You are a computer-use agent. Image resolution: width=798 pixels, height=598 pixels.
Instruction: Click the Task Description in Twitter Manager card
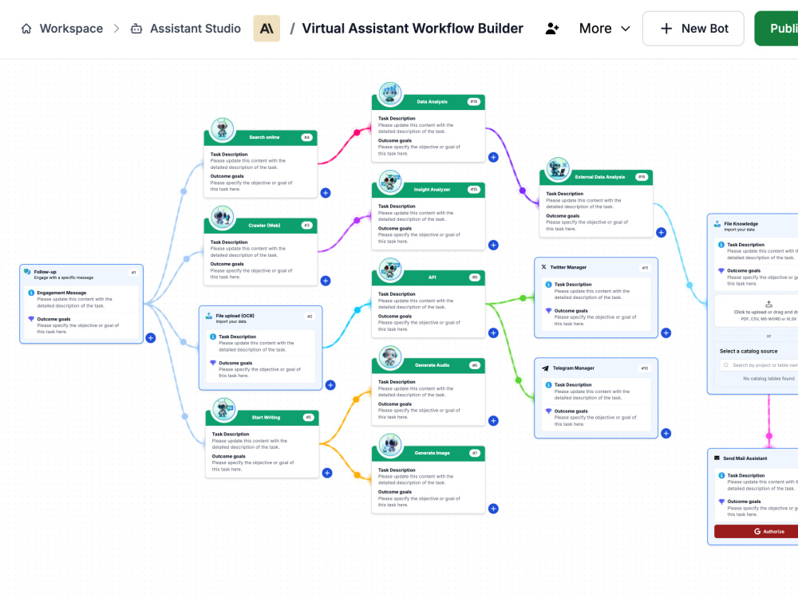click(x=573, y=285)
